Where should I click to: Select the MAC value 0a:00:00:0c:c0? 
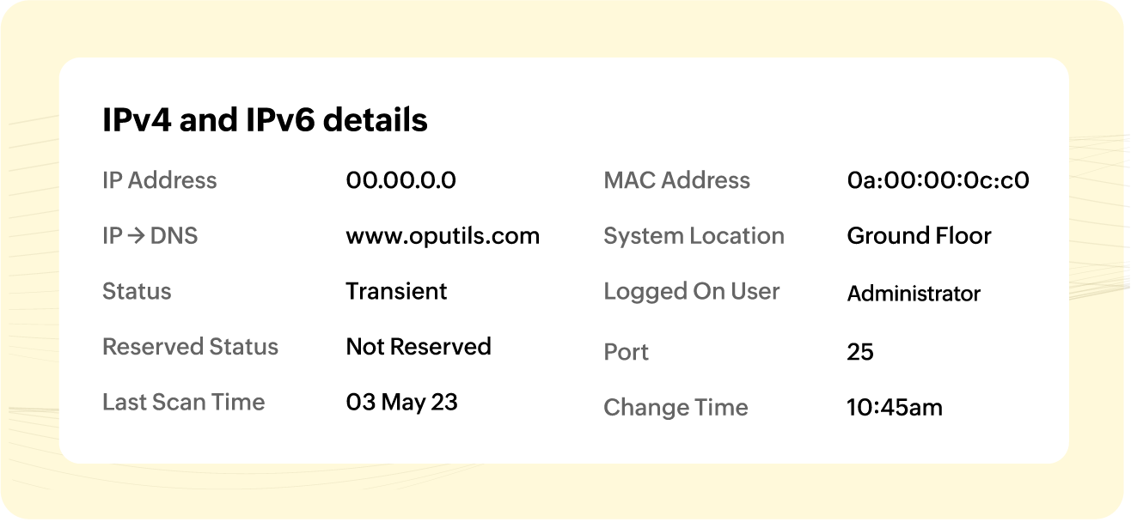click(x=938, y=180)
